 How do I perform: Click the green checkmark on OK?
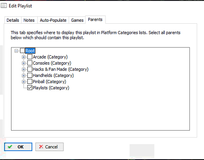10,147
